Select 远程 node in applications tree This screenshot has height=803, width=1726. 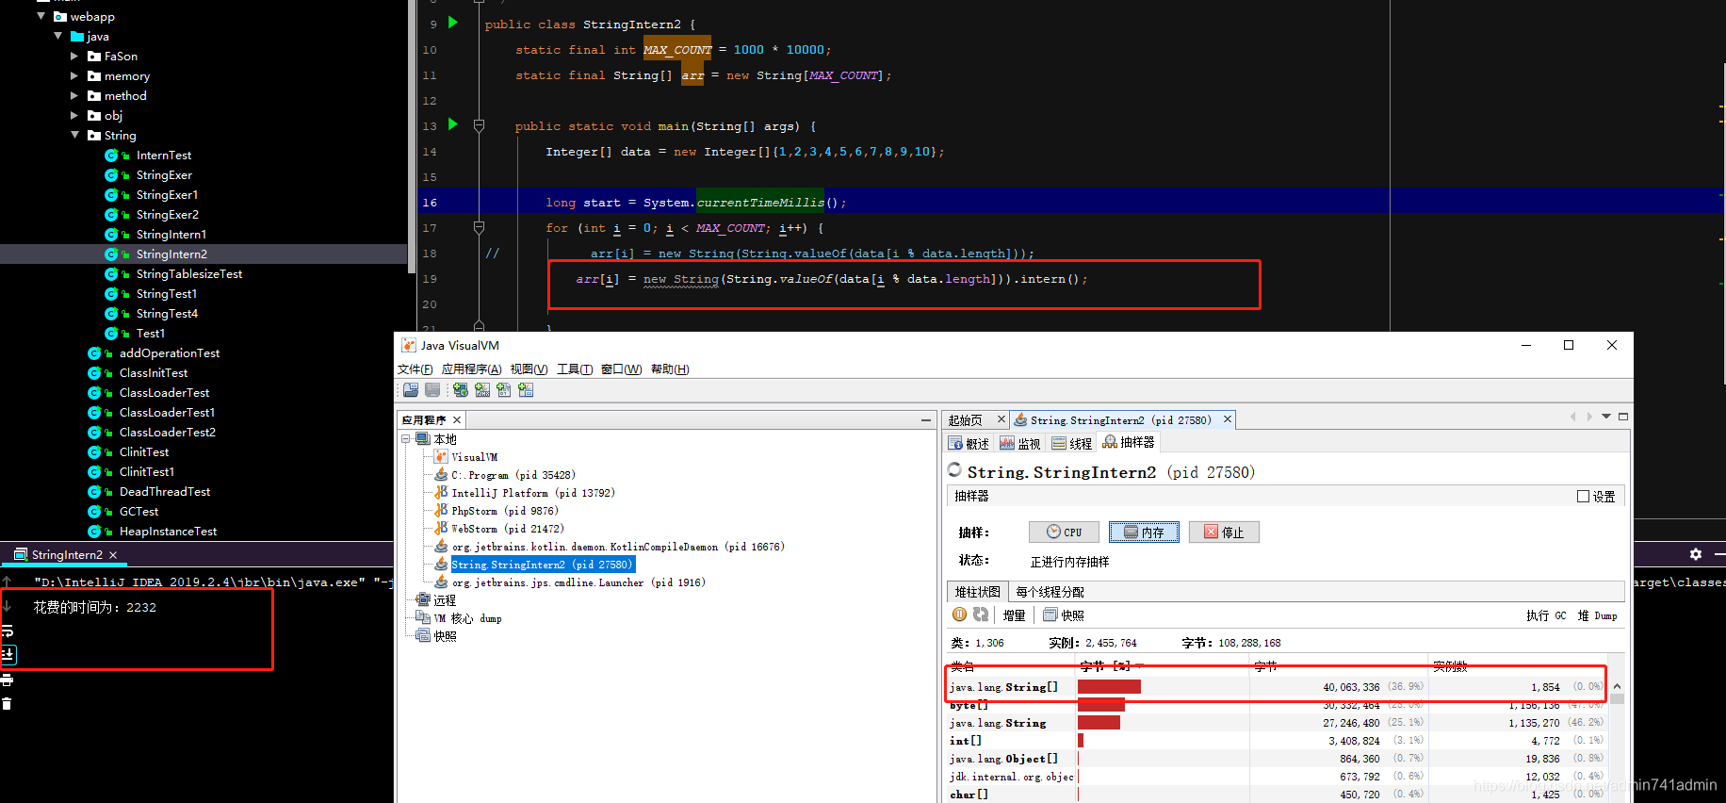[x=445, y=600]
